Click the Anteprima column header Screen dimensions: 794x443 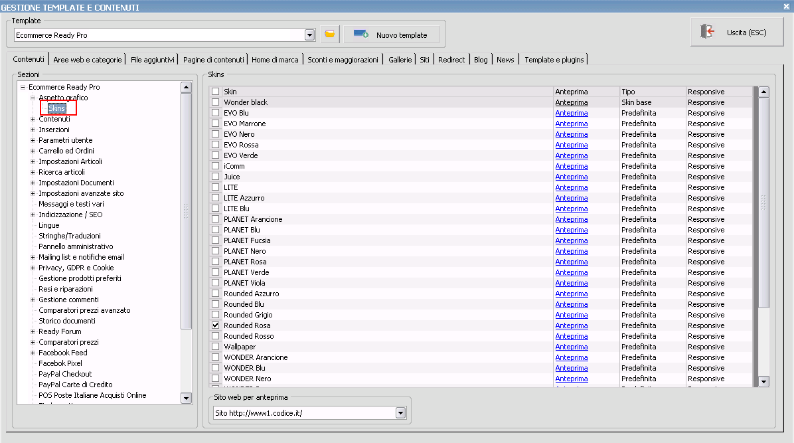[586, 92]
